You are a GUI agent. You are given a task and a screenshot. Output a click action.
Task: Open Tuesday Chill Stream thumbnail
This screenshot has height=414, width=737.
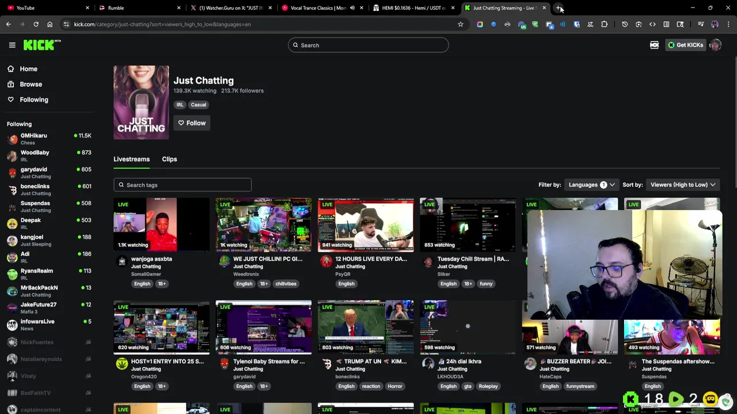468,225
